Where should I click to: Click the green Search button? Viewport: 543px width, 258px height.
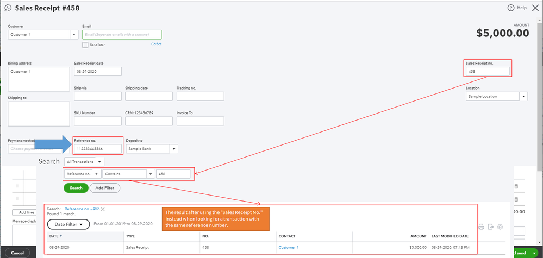(76, 188)
